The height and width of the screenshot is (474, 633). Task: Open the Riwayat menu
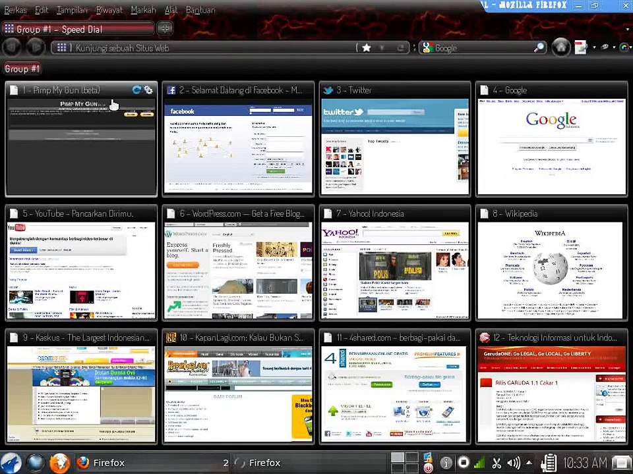click(109, 10)
